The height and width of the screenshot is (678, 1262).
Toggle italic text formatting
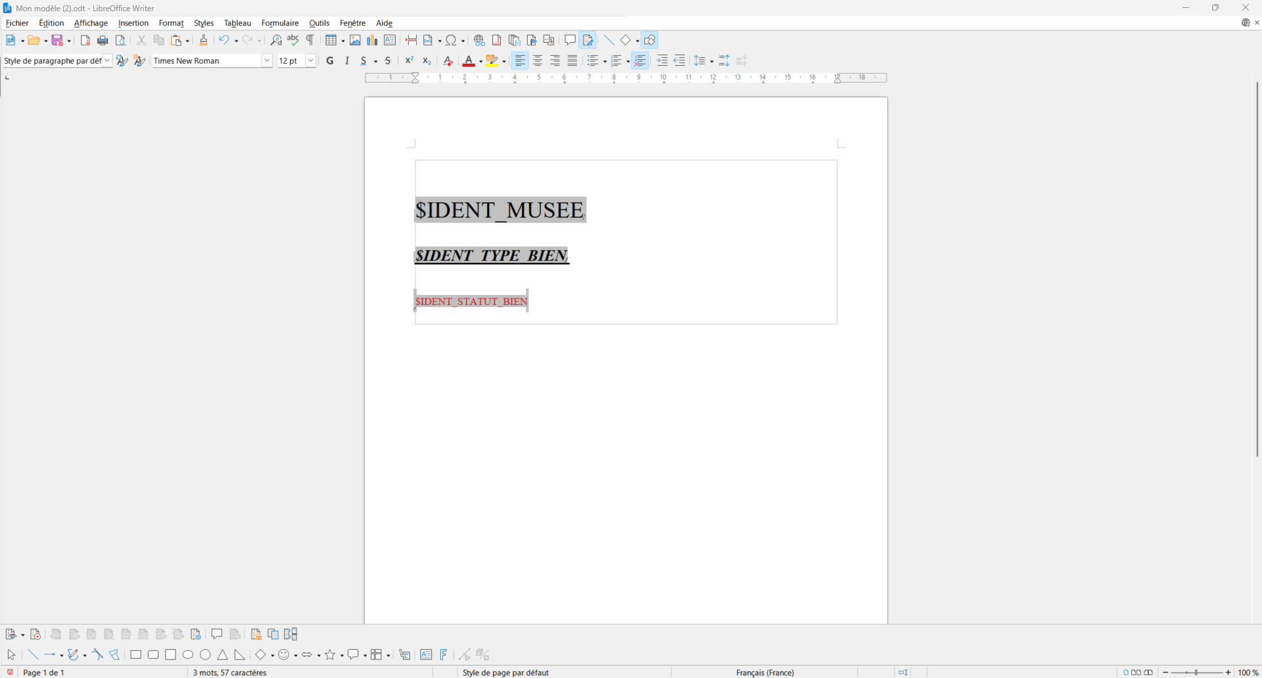[x=347, y=61]
